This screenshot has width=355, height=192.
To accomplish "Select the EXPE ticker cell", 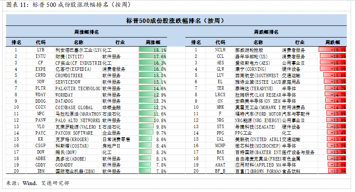I will coord(41,69).
